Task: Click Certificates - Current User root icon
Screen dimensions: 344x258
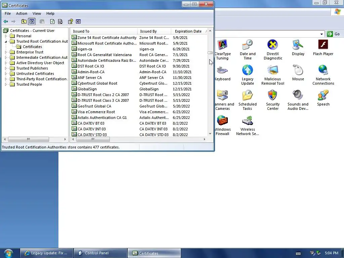Action: click(6, 31)
